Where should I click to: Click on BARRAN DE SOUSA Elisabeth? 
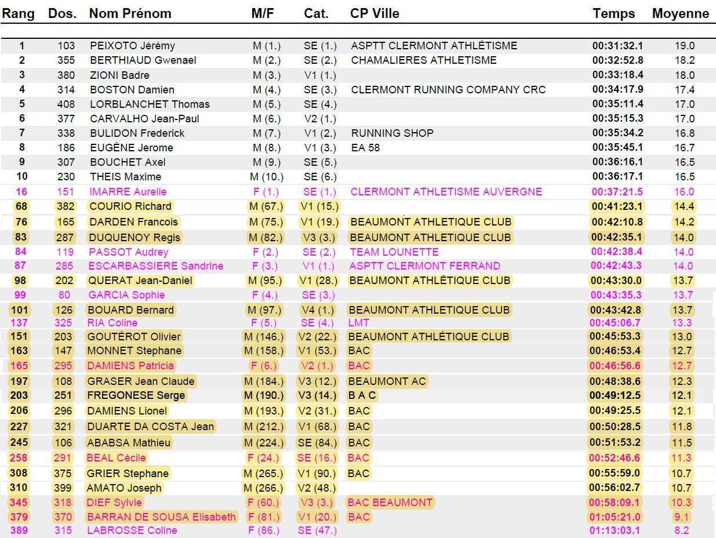(162, 517)
